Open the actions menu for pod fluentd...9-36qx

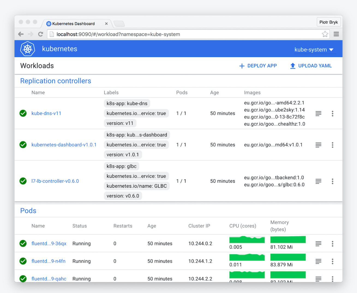tap(332, 243)
